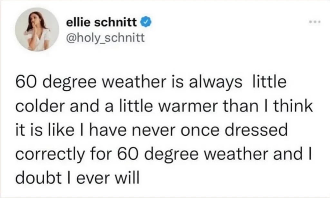This screenshot has width=330, height=198.
Task: Select the verified checkmark next to the name
Action: click(x=146, y=22)
